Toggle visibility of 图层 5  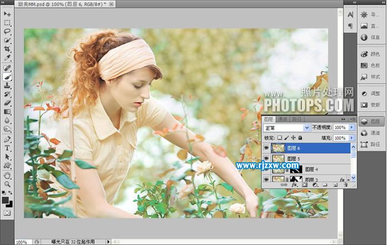266,159
